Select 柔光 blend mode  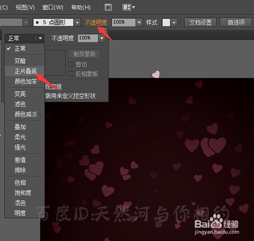(x=24, y=137)
